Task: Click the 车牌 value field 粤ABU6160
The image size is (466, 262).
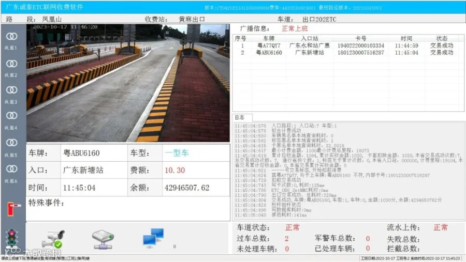Action: pos(94,153)
